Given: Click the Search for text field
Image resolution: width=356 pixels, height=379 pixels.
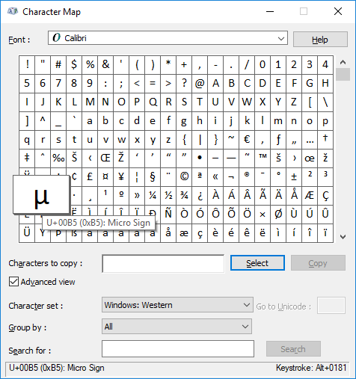Looking at the screenshot, I should pos(178,349).
